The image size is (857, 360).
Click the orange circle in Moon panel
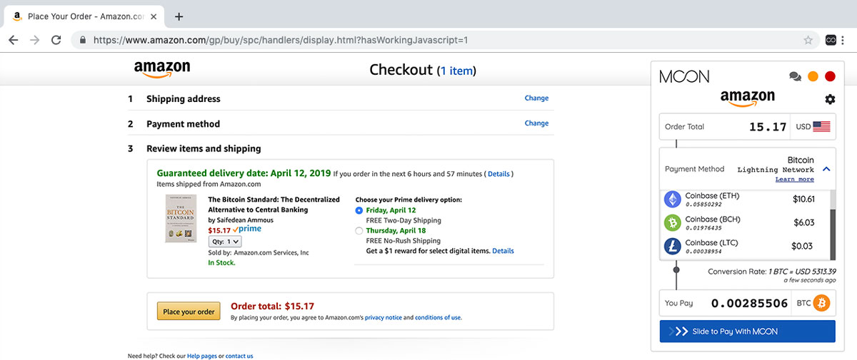click(x=813, y=76)
